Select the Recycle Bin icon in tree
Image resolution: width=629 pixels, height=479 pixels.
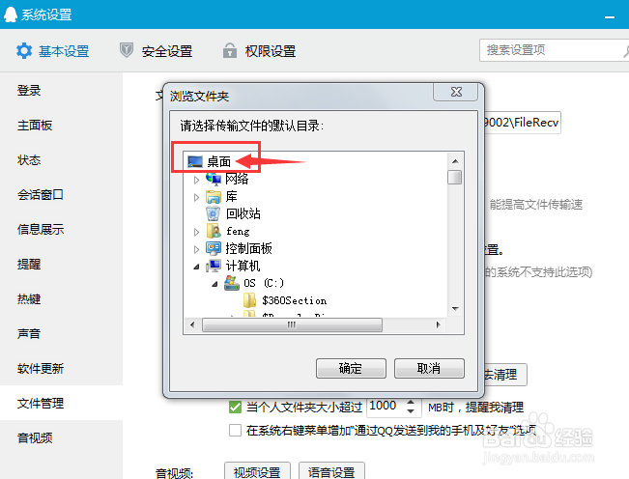[213, 213]
